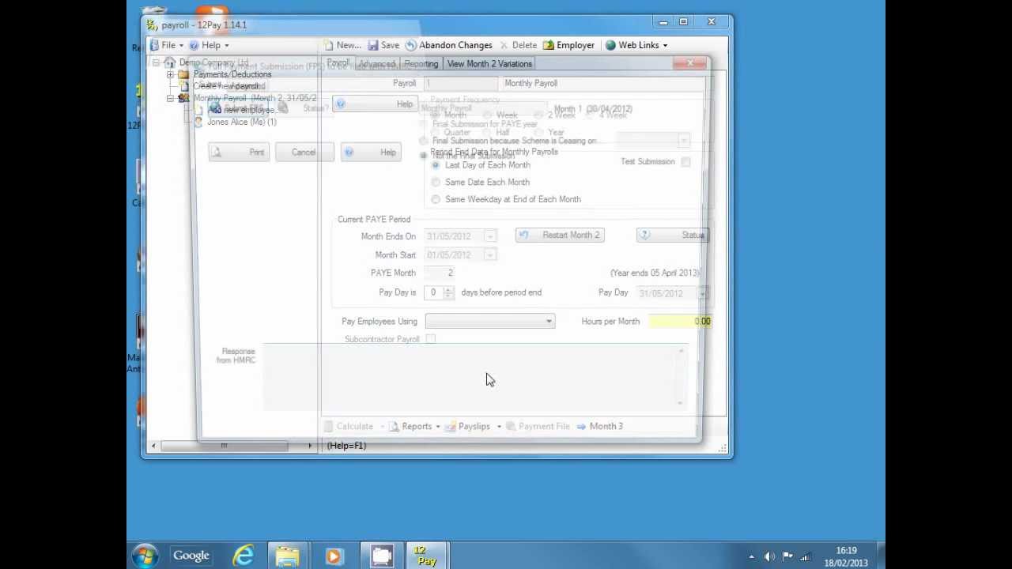
Task: Select employee Jones Alice (Ms) in the tree
Action: point(241,122)
